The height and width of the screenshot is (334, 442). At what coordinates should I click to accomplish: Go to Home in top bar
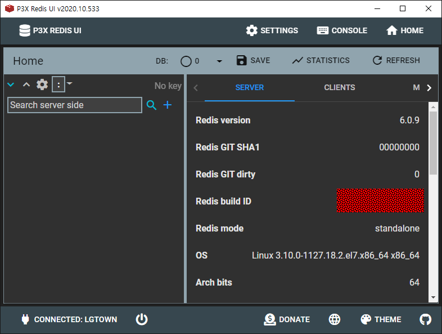(404, 30)
